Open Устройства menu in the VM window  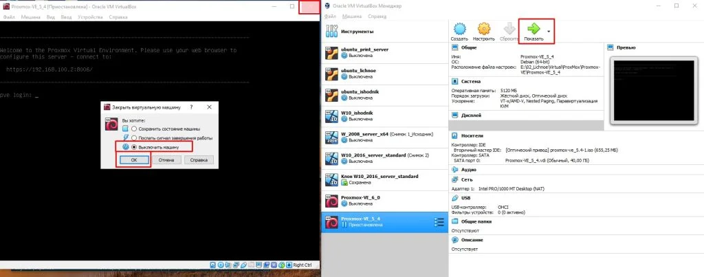90,17
